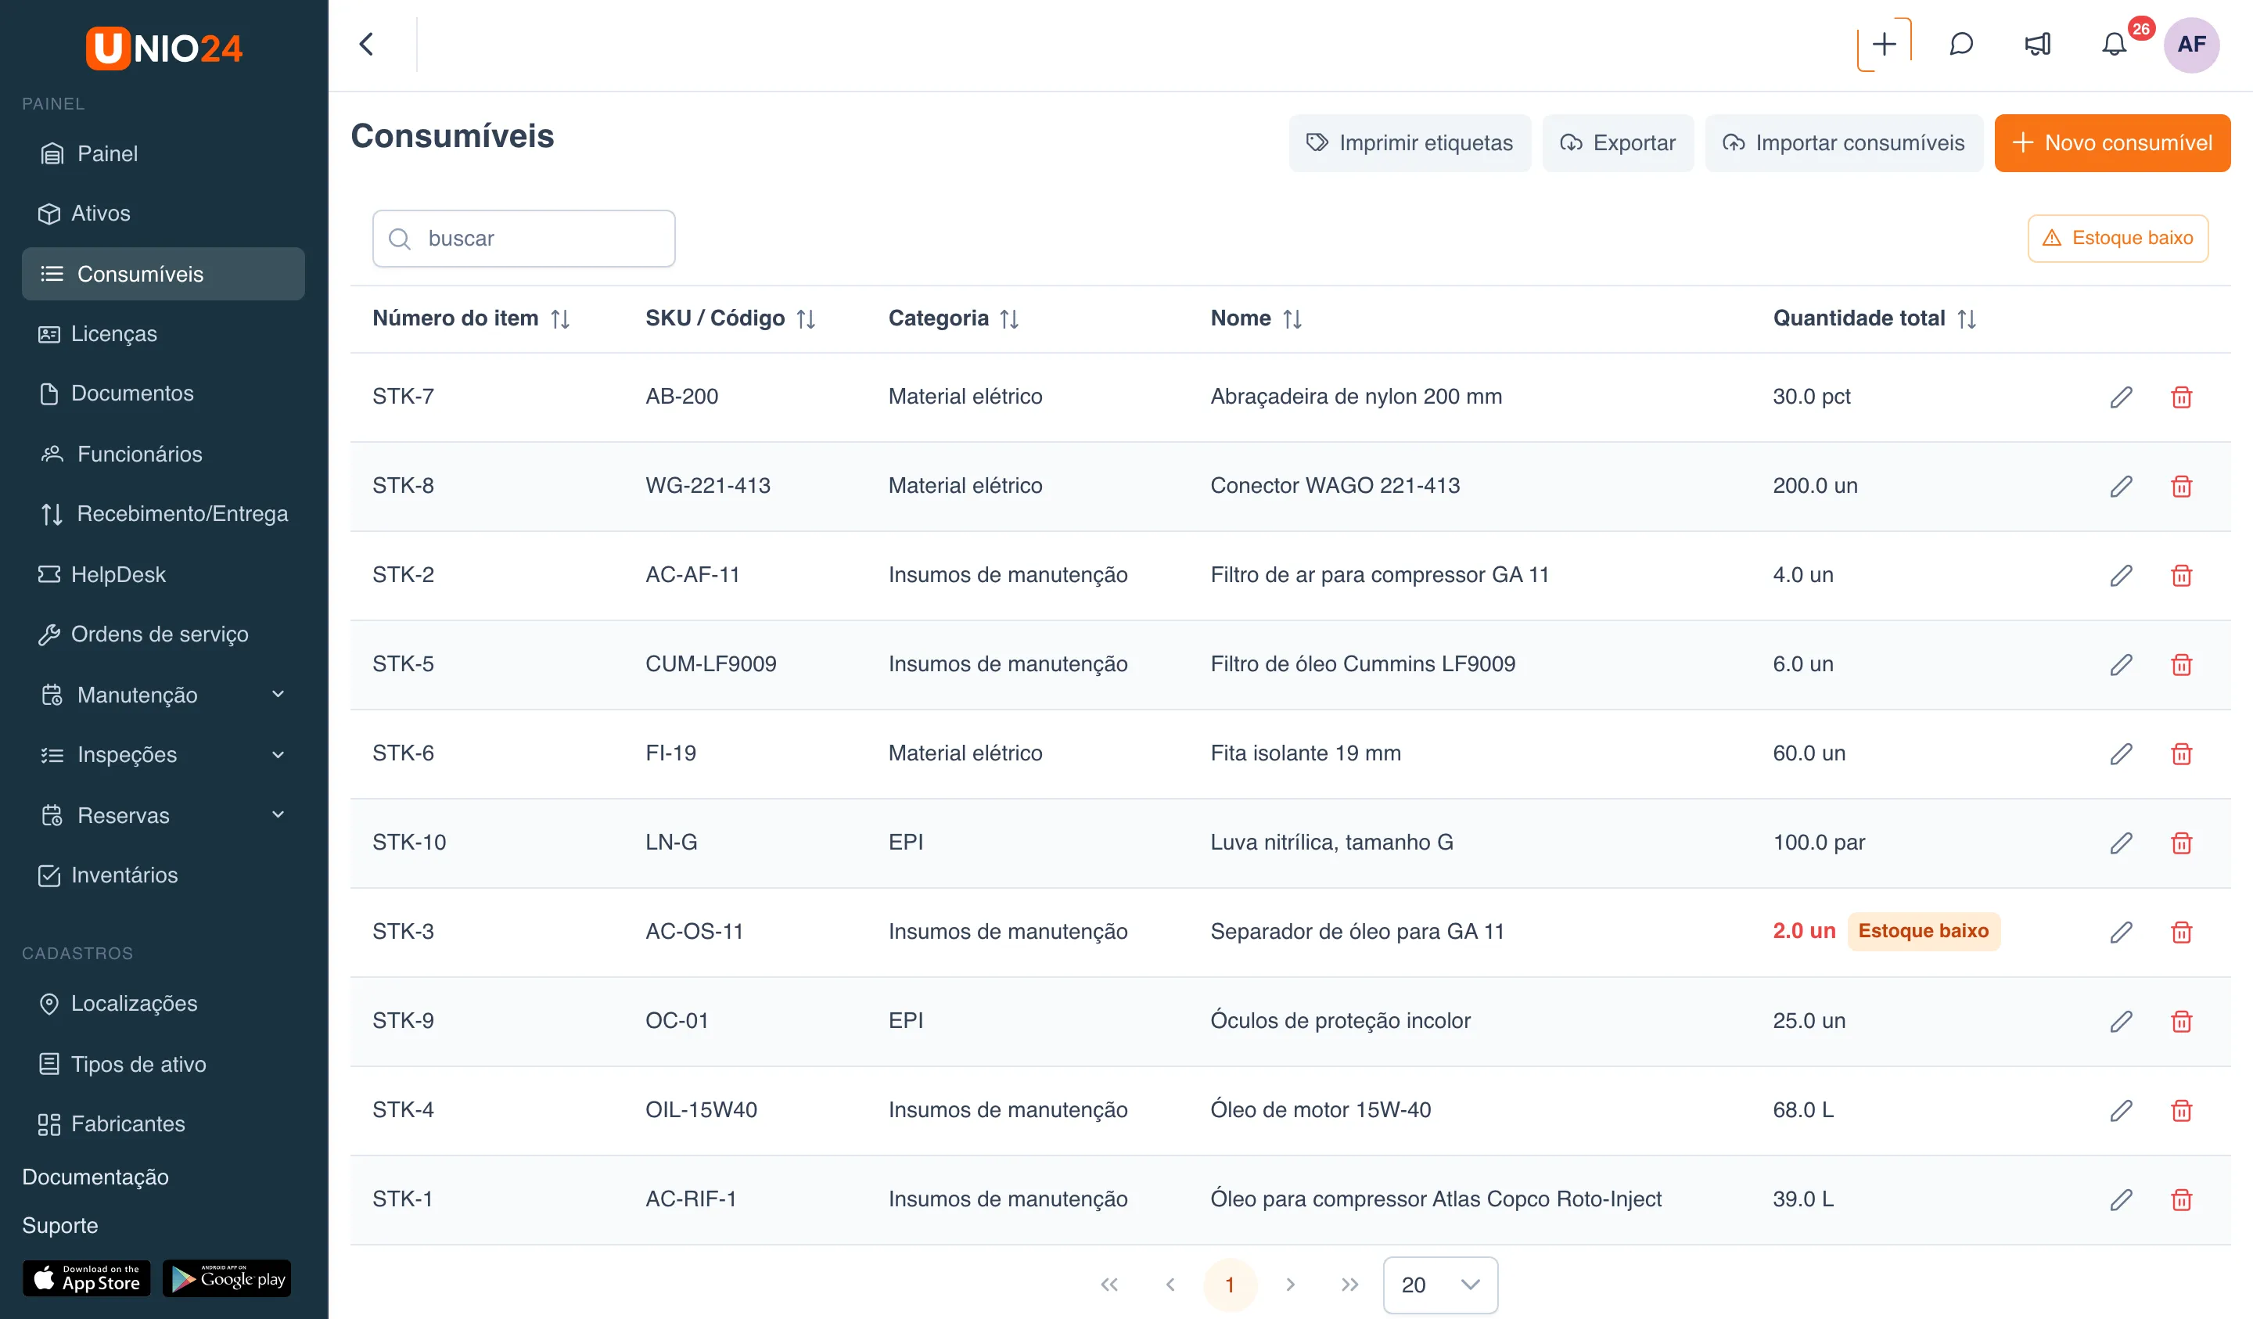Open the announcements megaphone icon

2038,44
